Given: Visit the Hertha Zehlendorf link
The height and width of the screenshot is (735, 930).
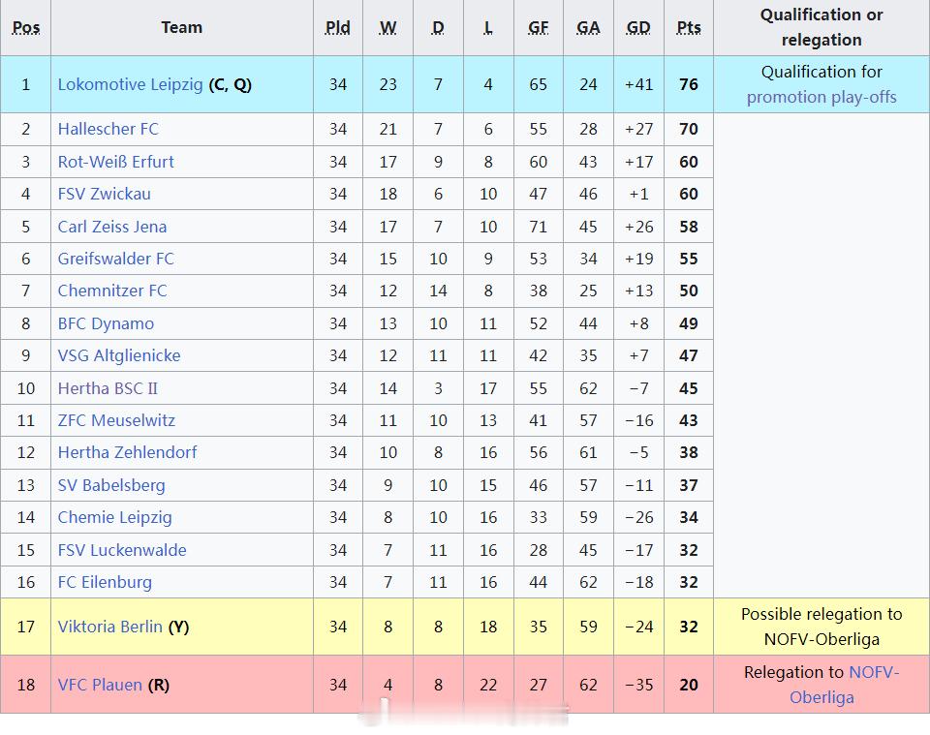Looking at the screenshot, I should click(x=127, y=452).
